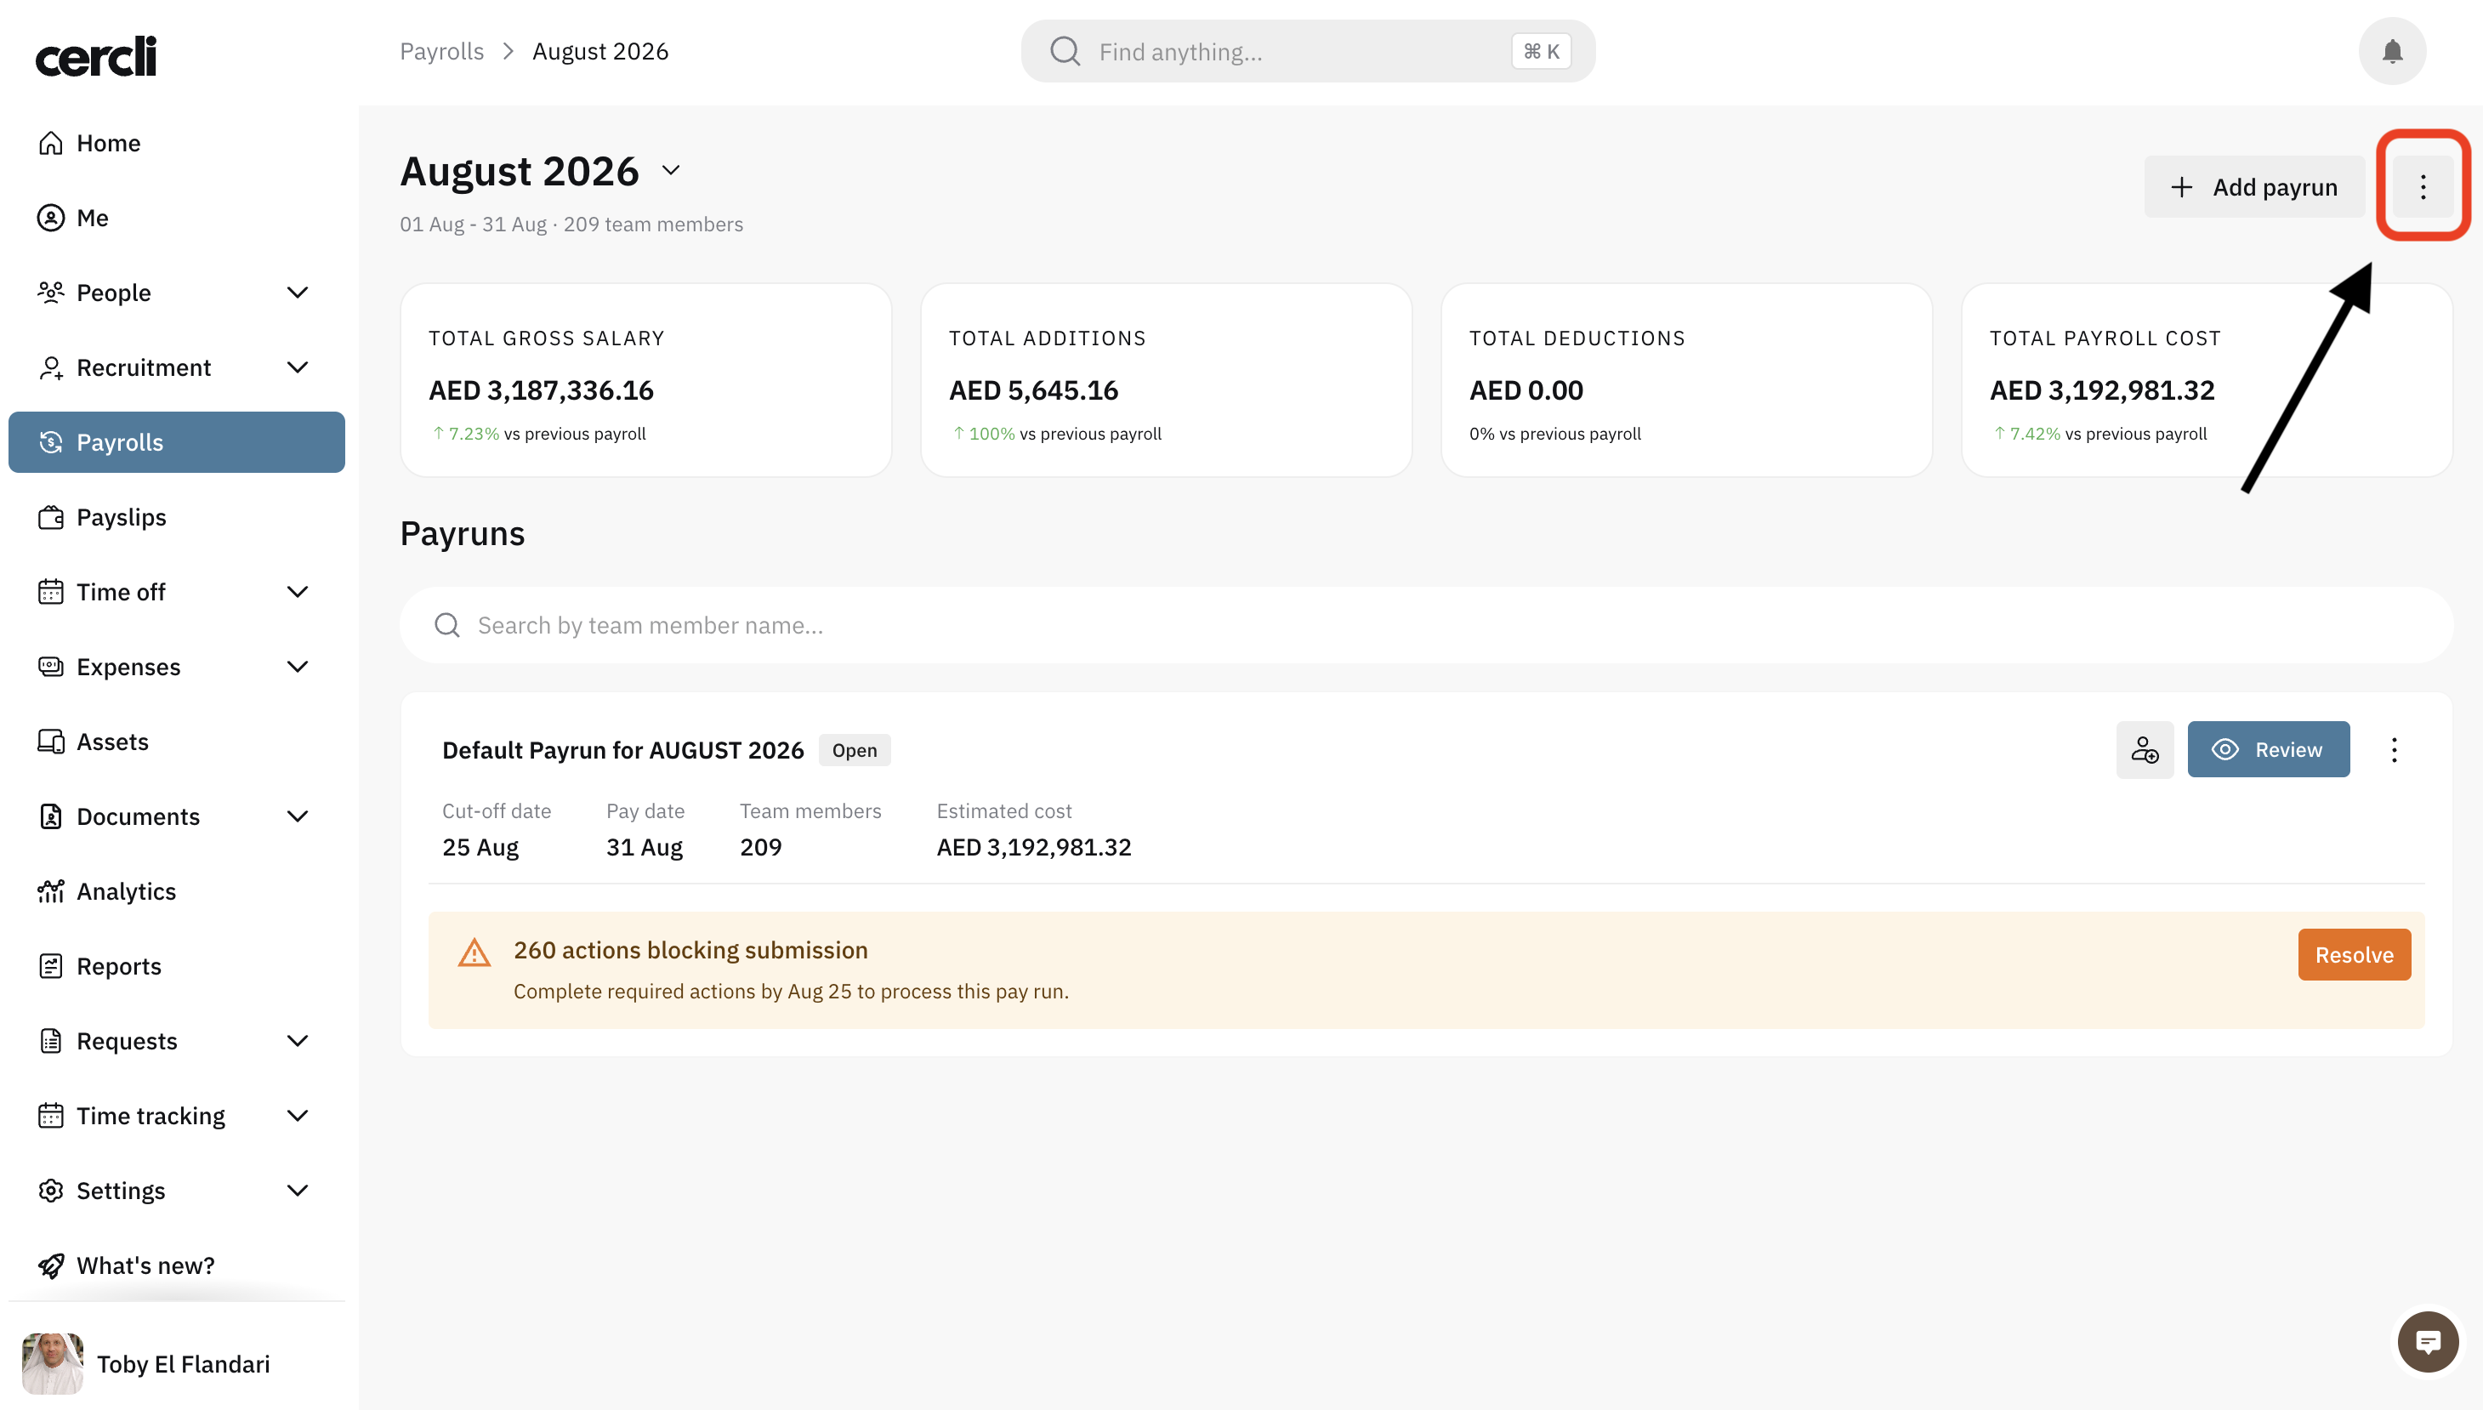This screenshot has height=1410, width=2483.
Task: Click Resolve for blocking actions
Action: pyautogui.click(x=2355, y=955)
